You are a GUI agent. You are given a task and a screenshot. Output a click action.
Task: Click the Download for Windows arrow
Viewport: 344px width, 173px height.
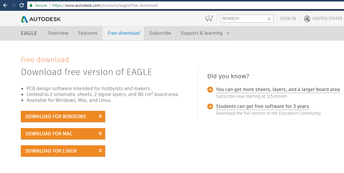(x=100, y=116)
